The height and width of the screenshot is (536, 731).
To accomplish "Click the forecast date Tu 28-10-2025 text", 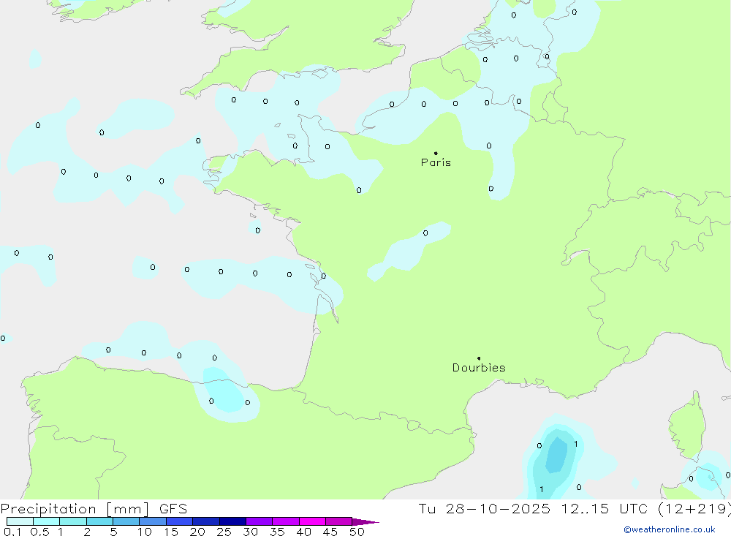I will tap(485, 509).
